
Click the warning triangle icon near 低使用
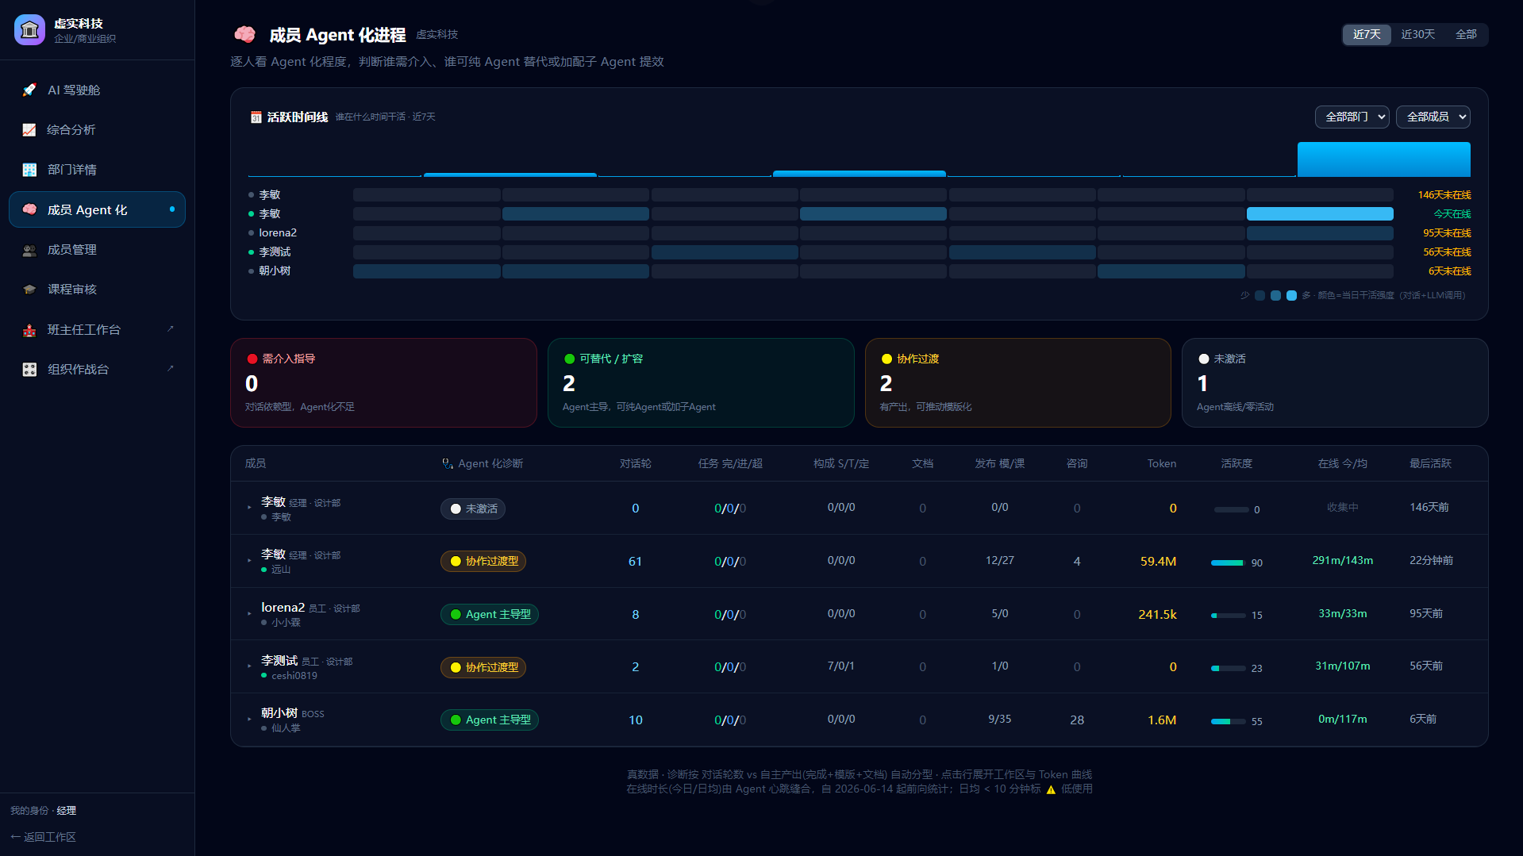1051,789
